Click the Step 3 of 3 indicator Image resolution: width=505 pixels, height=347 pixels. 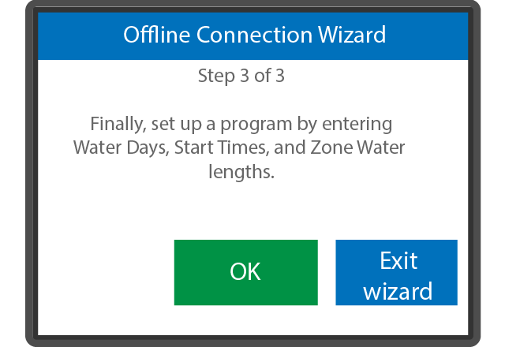[x=241, y=76]
